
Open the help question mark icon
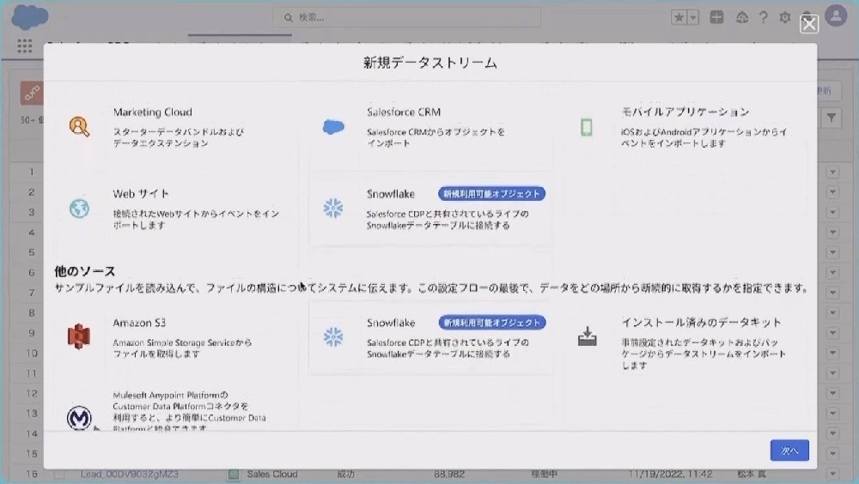[763, 17]
